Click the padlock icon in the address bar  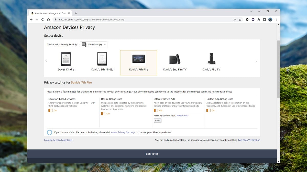pyautogui.click(x=56, y=19)
